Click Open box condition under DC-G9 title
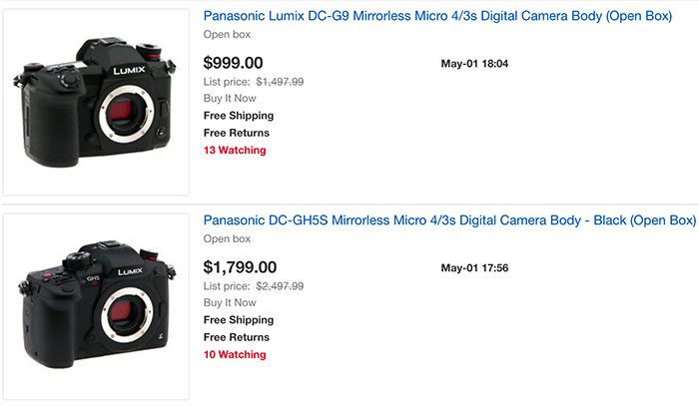 (x=226, y=36)
